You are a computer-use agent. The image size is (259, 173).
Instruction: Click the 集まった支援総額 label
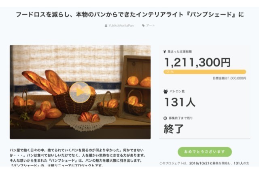(179, 52)
